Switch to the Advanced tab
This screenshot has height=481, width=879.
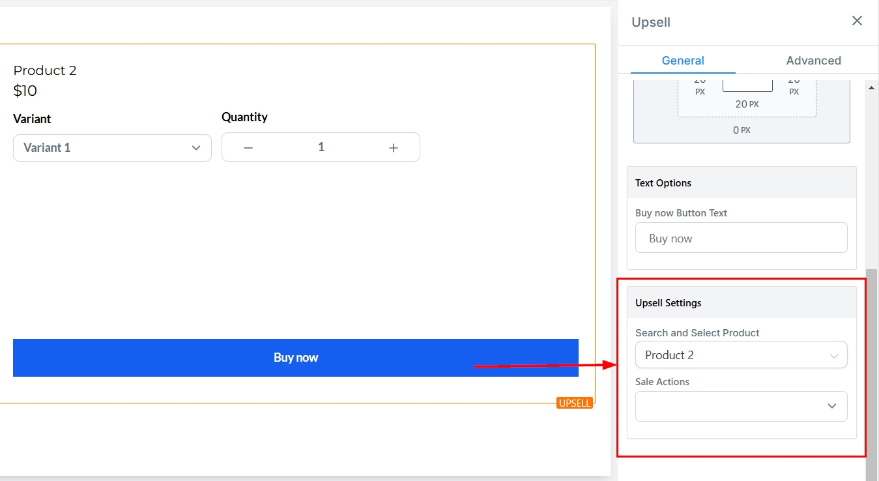[x=813, y=61]
